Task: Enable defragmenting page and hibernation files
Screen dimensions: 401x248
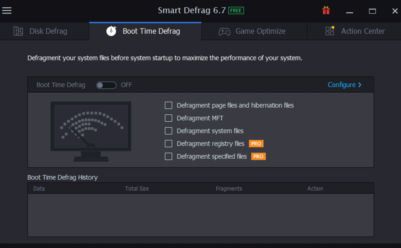Action: [x=168, y=105]
